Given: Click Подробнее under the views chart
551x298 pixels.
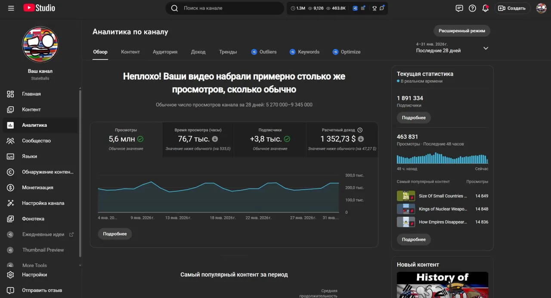Looking at the screenshot, I should coord(115,234).
